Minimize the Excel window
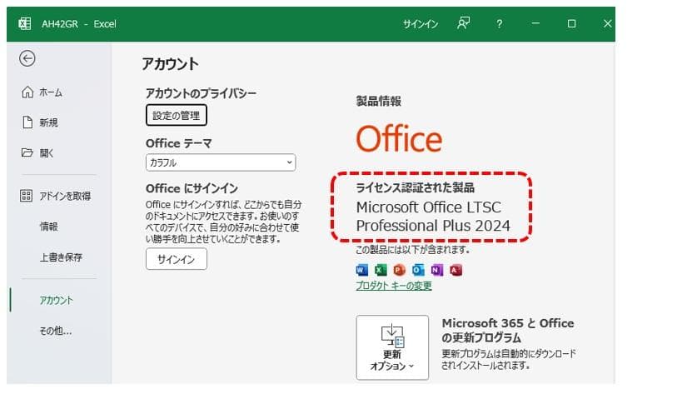This screenshot has width=682, height=394. pyautogui.click(x=535, y=23)
